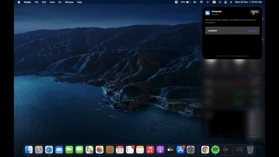Open Mail from the Dock
279x157 pixels.
click(x=59, y=150)
